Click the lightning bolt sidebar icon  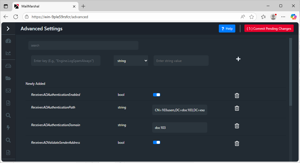pos(8,127)
